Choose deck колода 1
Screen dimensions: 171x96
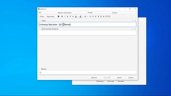(115, 13)
